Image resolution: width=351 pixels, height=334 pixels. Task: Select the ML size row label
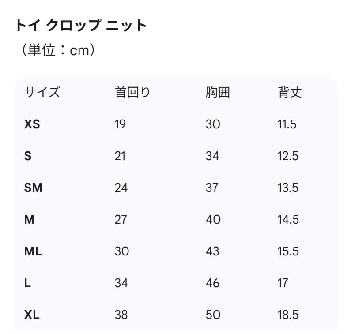pos(33,251)
